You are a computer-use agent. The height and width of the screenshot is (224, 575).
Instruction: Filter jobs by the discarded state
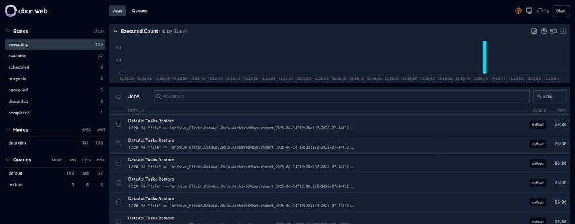55,102
